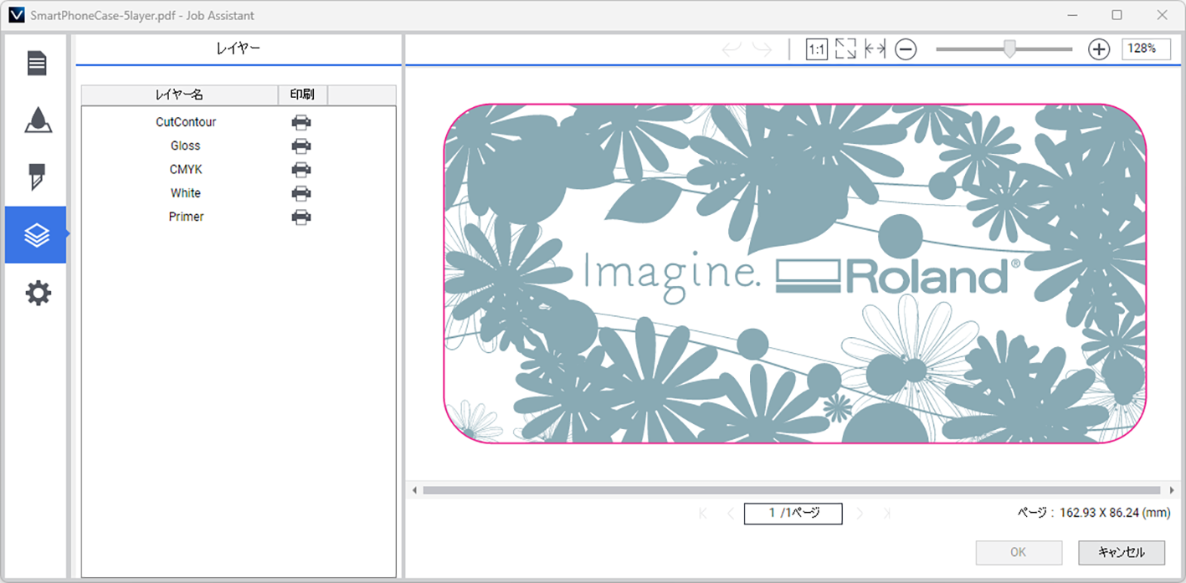Select the CMYK layer name

point(186,169)
